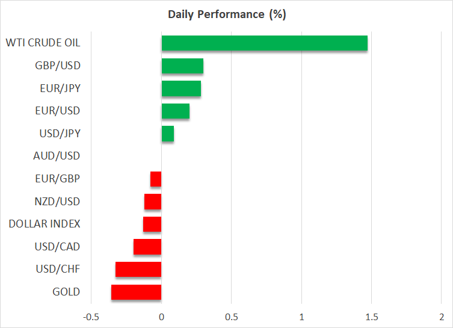Click the GOLD category label

(66, 292)
